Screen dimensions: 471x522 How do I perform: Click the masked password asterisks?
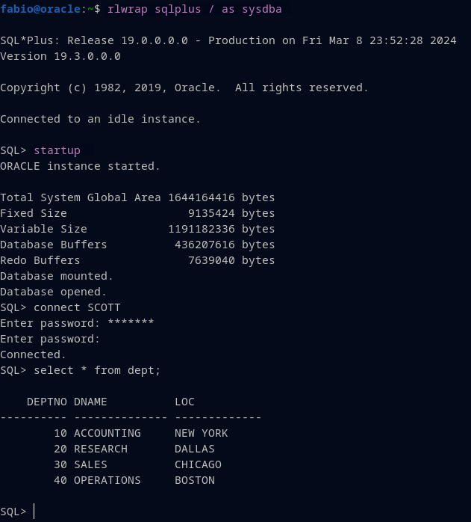coord(131,323)
